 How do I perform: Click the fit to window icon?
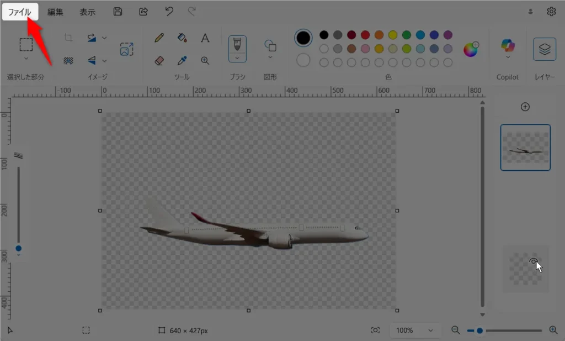click(x=375, y=330)
